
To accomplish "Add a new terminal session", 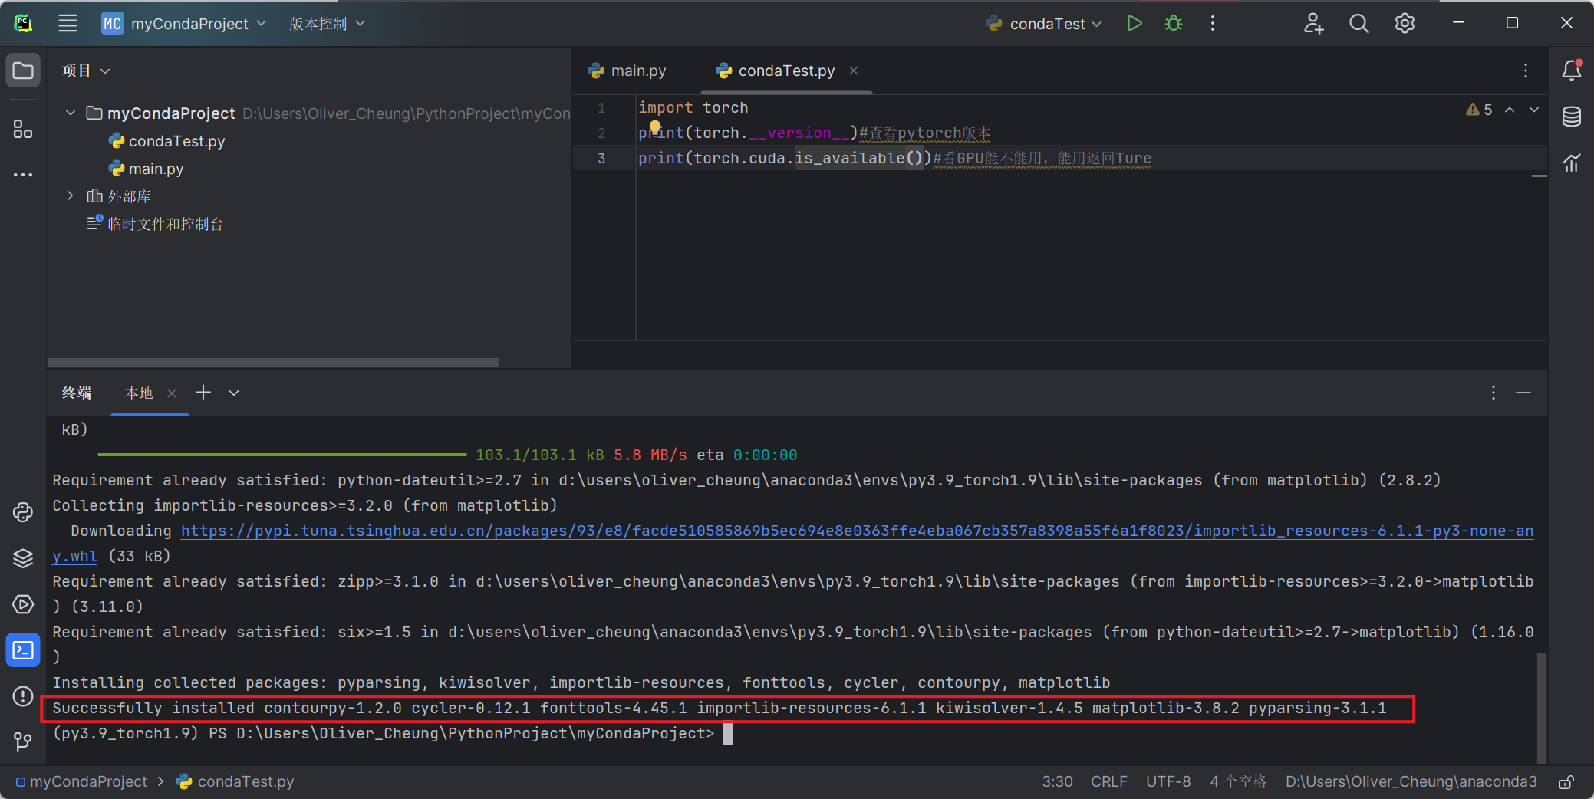I will pos(203,393).
